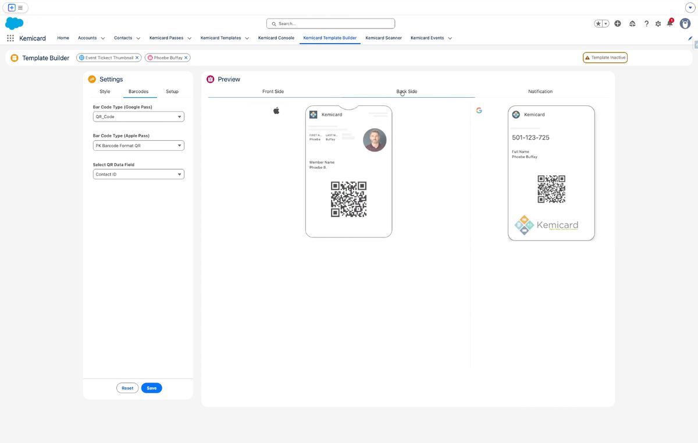Click the Settings panel orange icon

[x=92, y=79]
